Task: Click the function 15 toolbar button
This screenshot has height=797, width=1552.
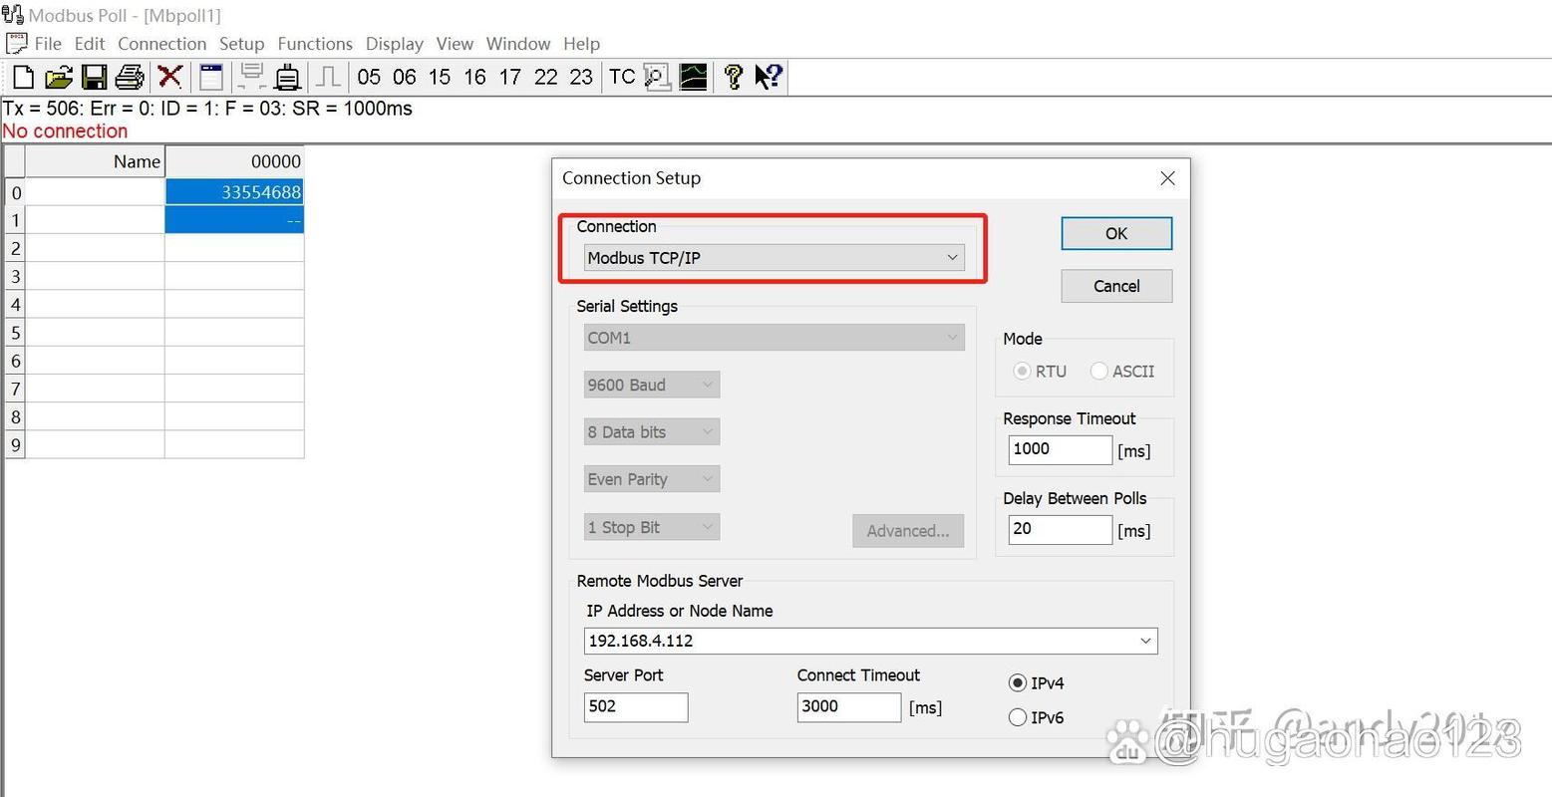Action: (x=440, y=77)
